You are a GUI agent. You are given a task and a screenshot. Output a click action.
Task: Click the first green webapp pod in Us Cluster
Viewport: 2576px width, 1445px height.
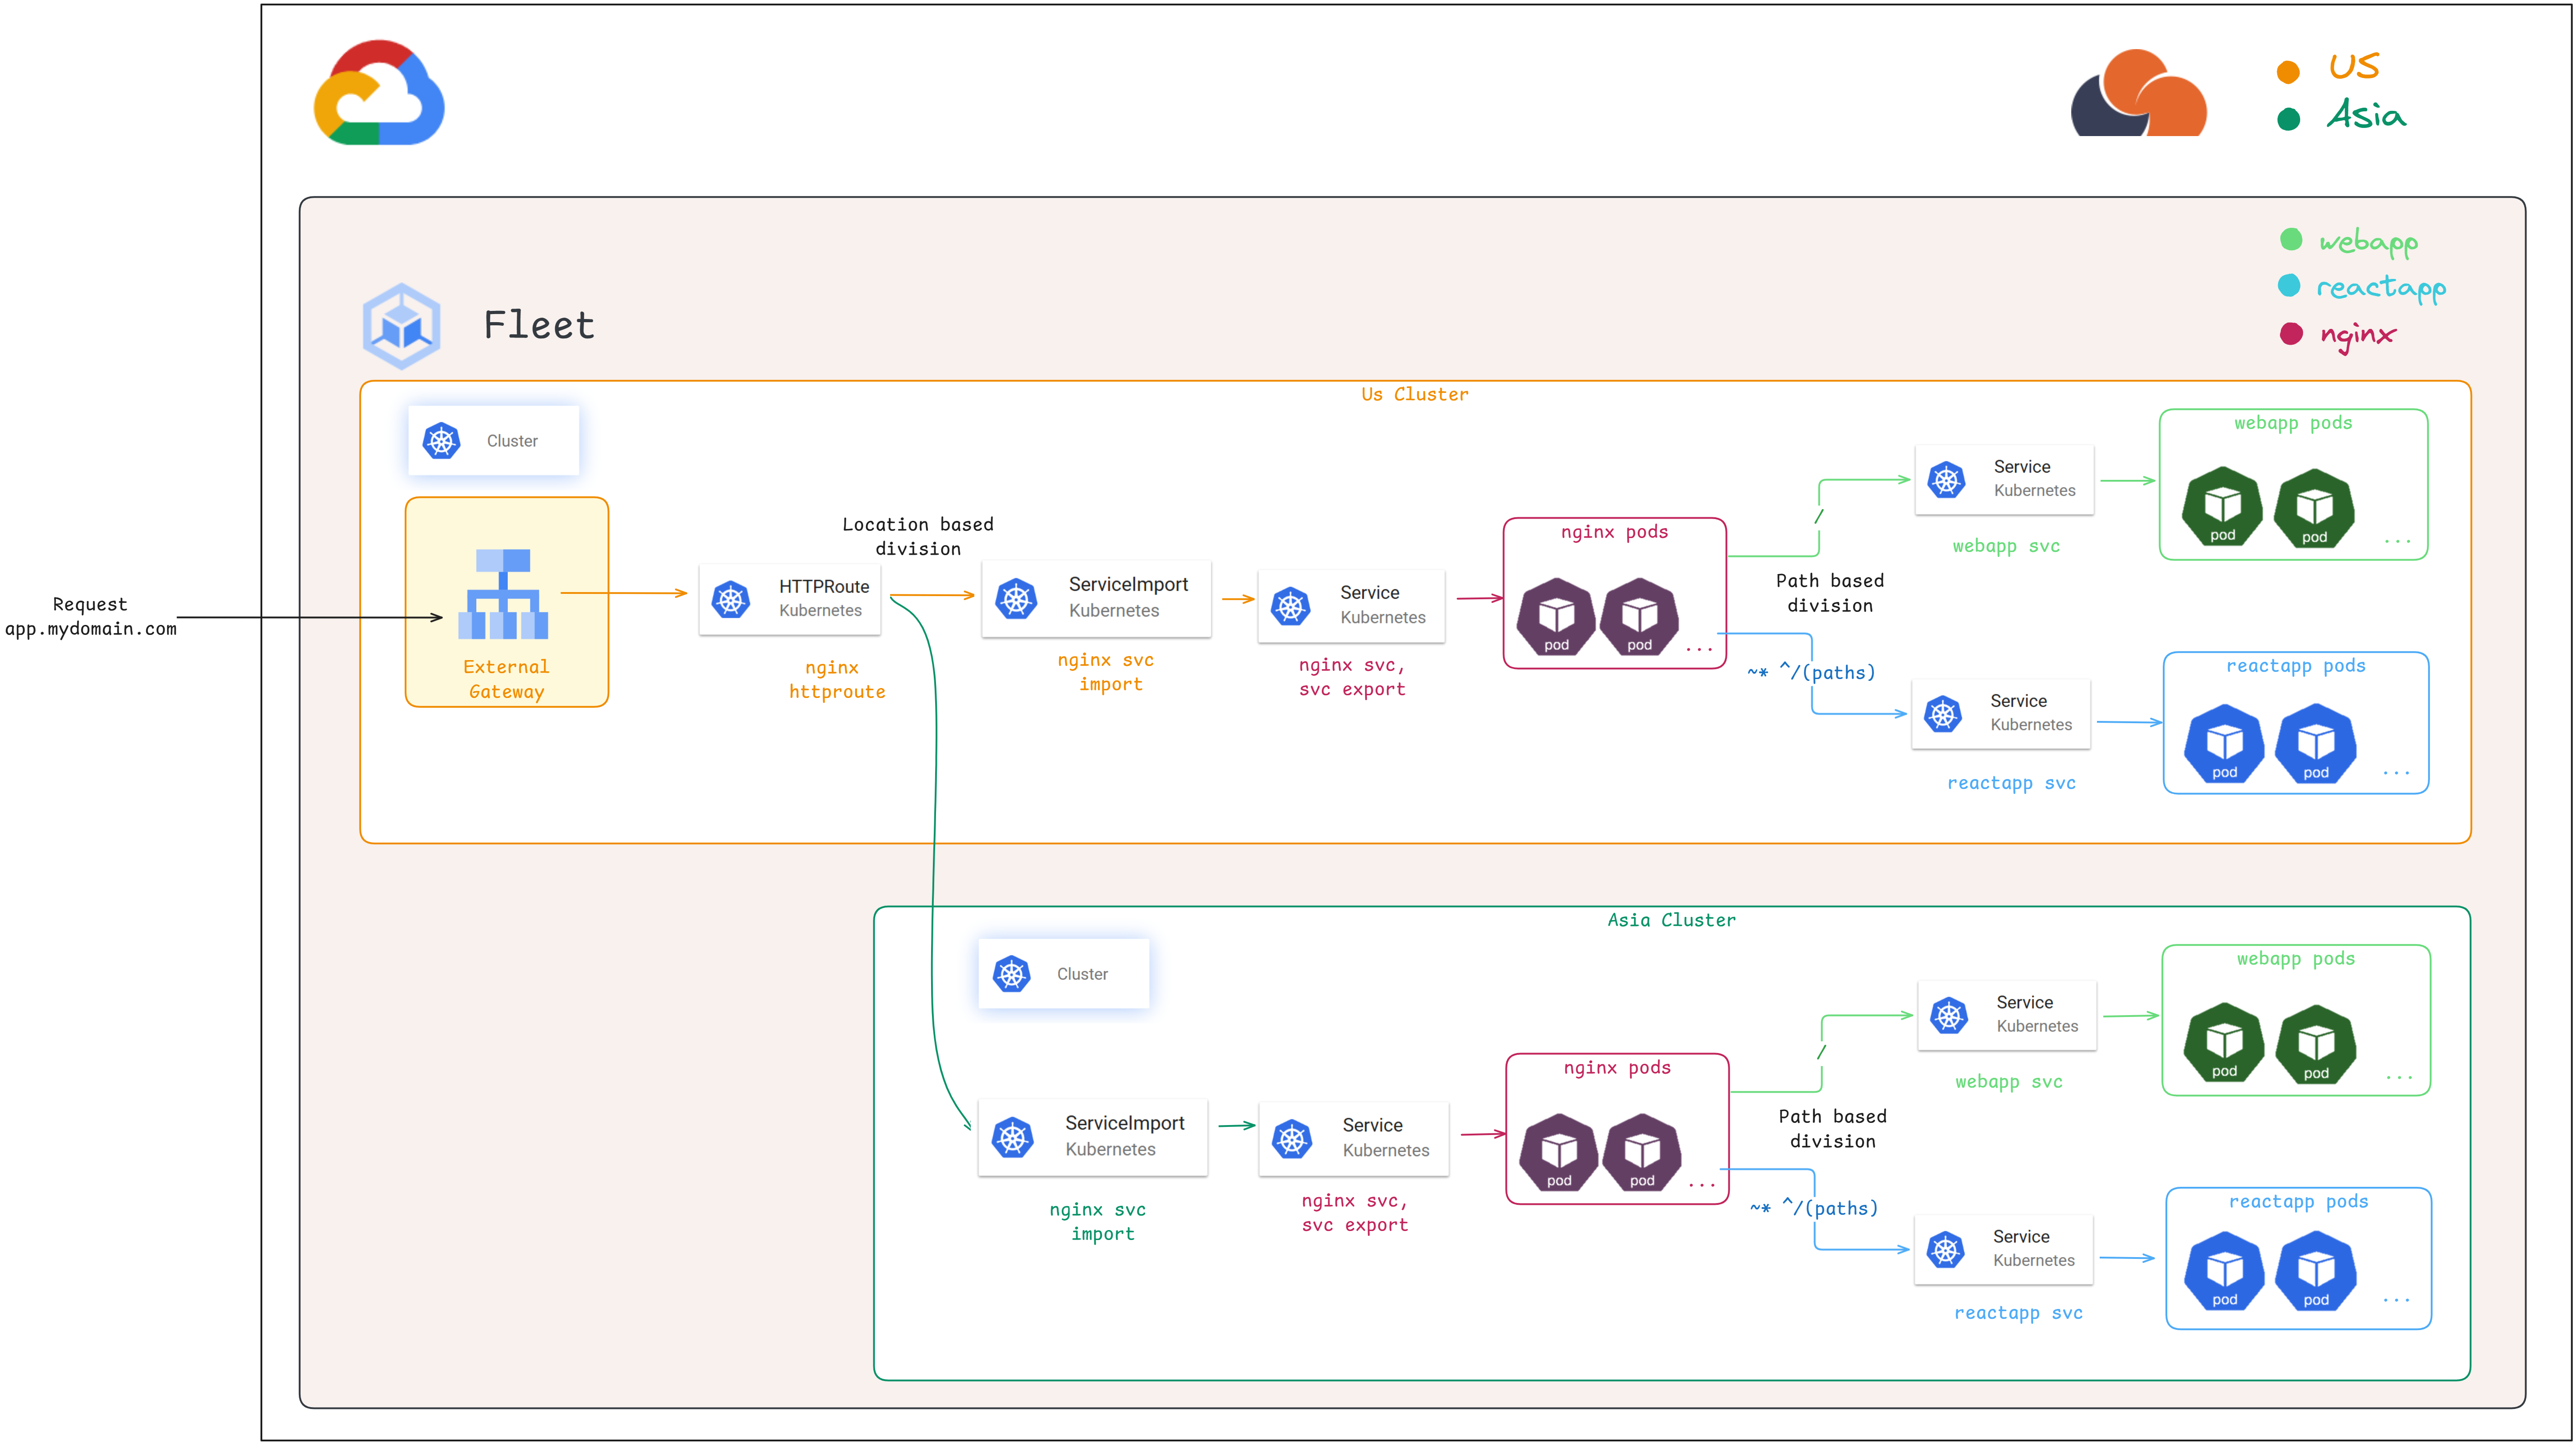(2222, 506)
